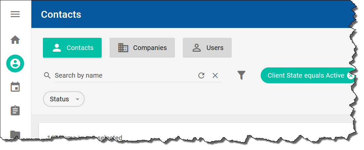Click the magnifying glass search icon
364x150 pixels.
[x=47, y=75]
